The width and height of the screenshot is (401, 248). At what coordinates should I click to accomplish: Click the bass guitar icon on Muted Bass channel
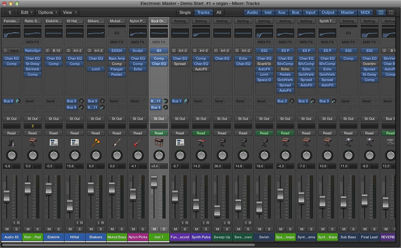pyautogui.click(x=117, y=142)
